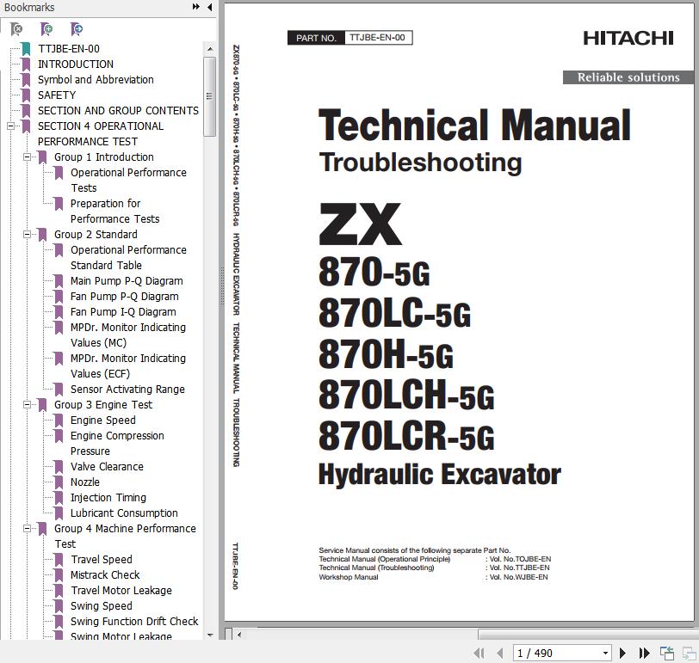Select Fan Pump P-Q Diagram bookmark

point(124,297)
